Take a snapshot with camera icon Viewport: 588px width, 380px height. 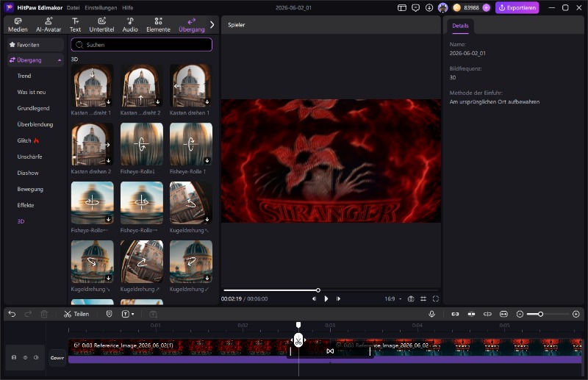point(411,298)
